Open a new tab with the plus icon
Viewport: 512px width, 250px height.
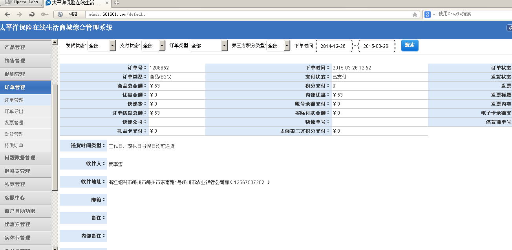[117, 3]
